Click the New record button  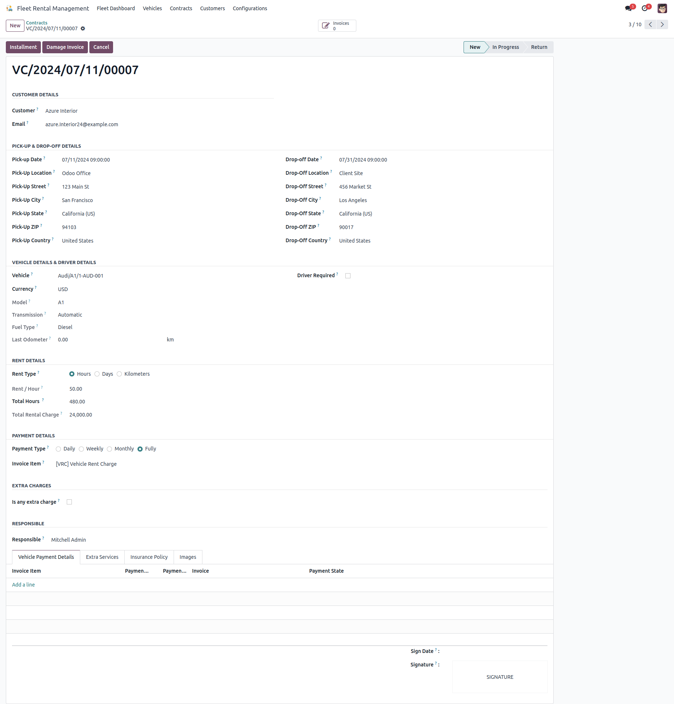pyautogui.click(x=15, y=26)
